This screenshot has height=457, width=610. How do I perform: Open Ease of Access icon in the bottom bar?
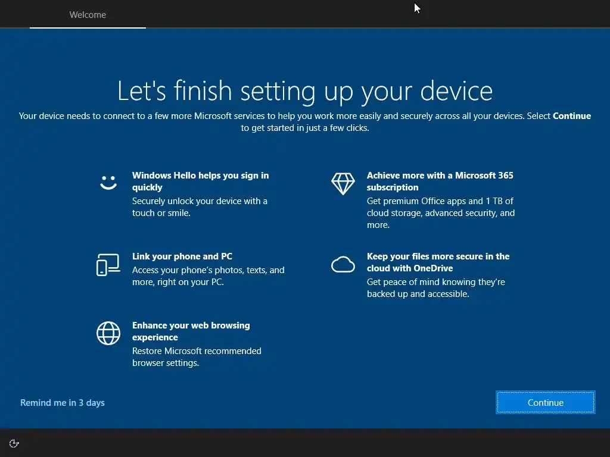tap(14, 443)
